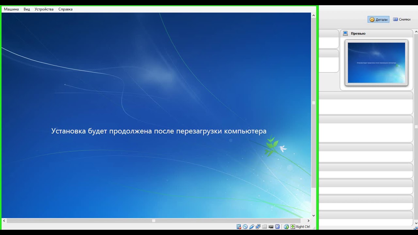
Task: Open the Машина menu
Action: coord(11,9)
